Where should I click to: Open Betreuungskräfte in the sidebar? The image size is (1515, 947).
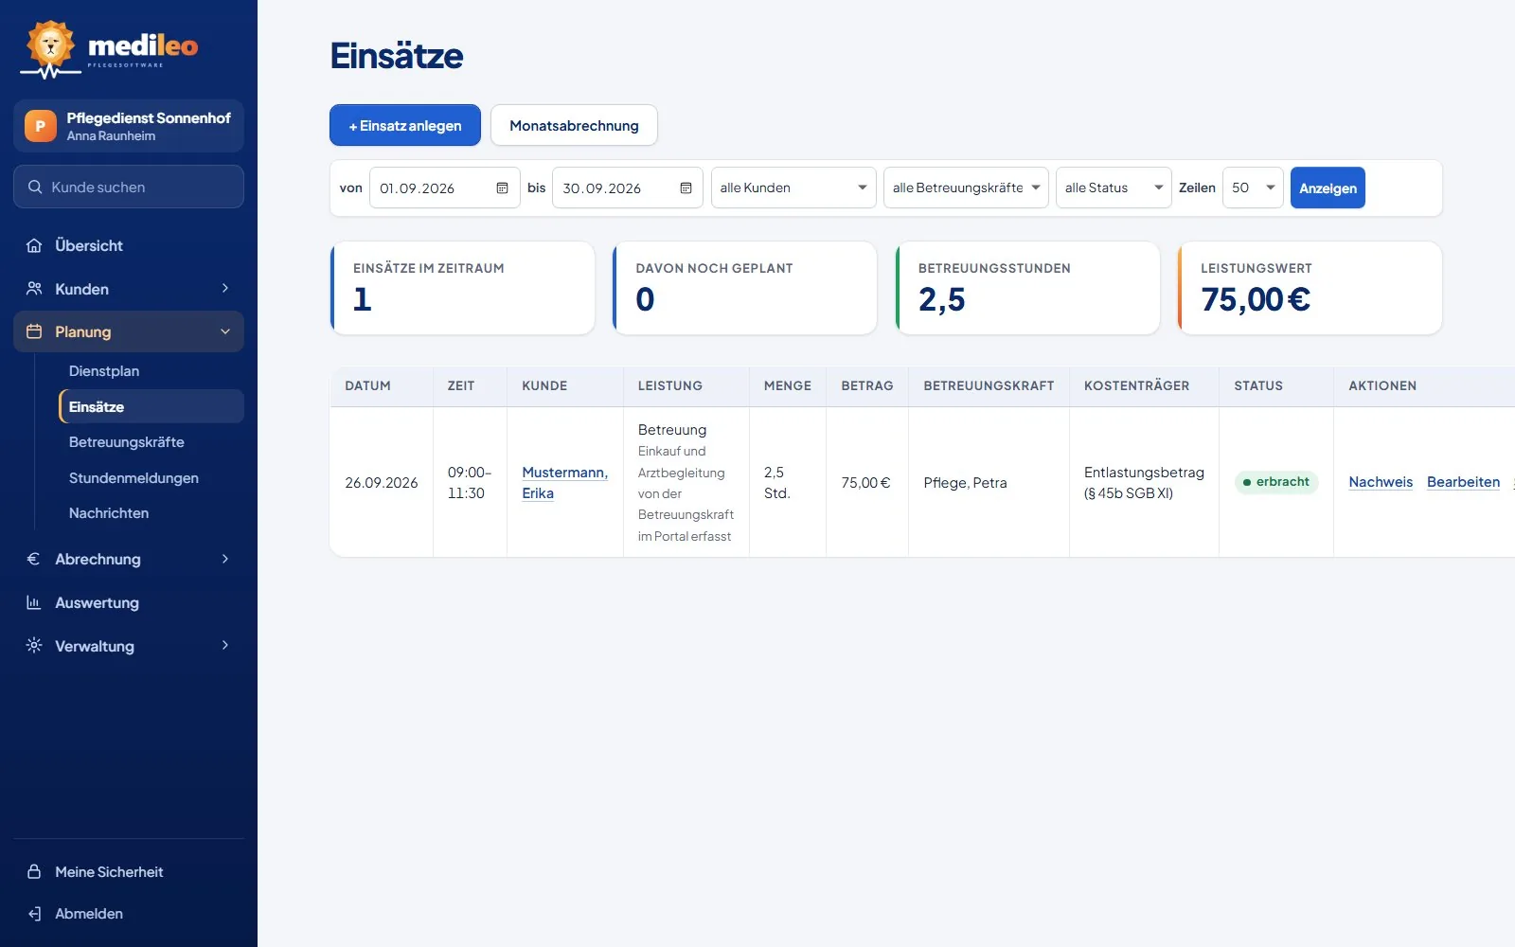click(127, 442)
